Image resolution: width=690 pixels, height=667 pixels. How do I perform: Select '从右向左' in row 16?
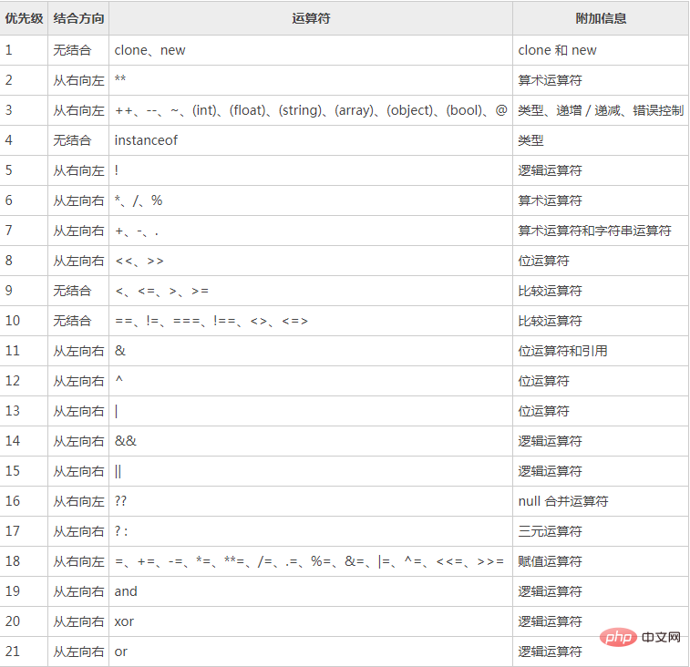(x=78, y=501)
